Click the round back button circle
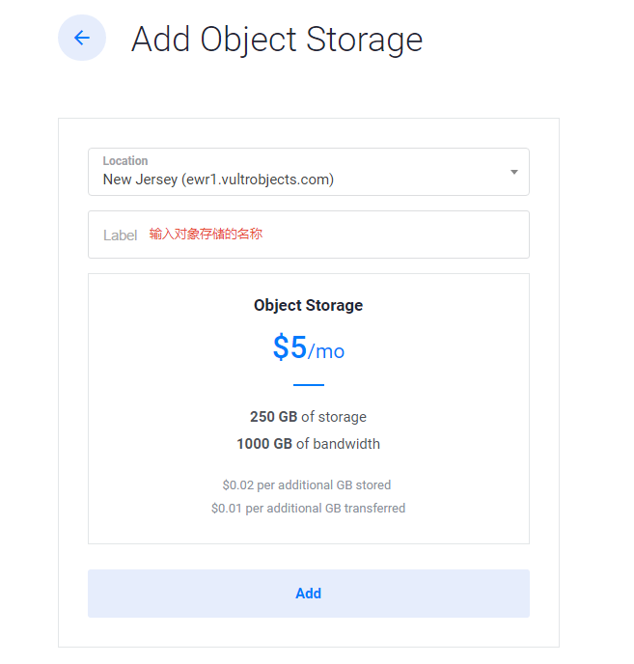The image size is (634, 664). point(82,38)
